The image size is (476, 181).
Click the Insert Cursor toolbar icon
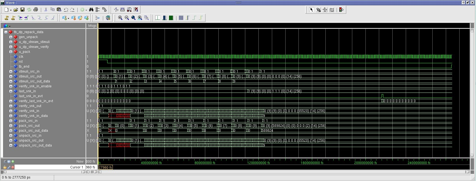[x=7, y=18]
